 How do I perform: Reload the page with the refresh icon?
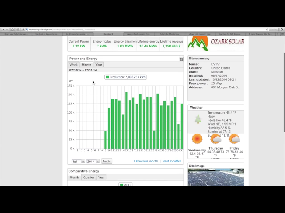click(x=267, y=29)
